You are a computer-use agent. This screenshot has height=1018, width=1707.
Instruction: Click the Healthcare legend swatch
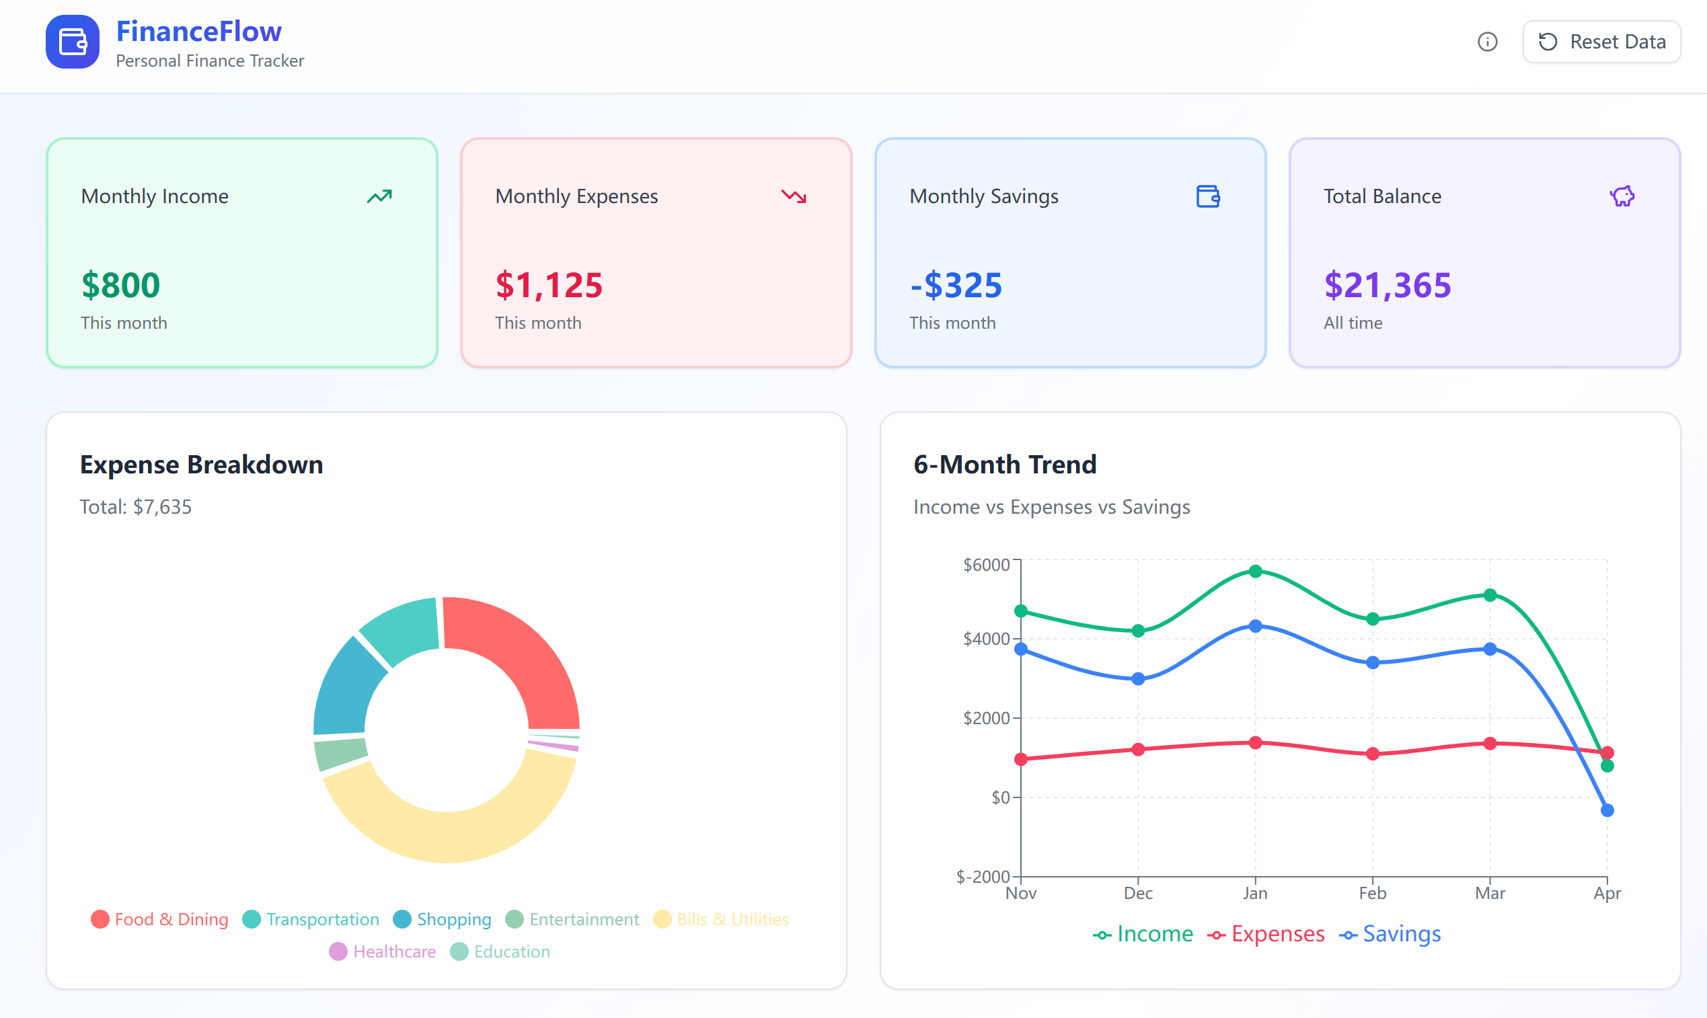338,951
